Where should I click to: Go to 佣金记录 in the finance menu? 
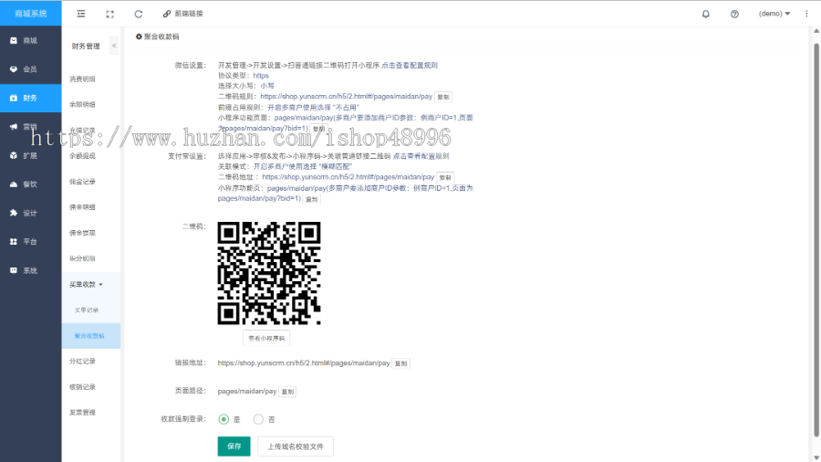[x=82, y=182]
